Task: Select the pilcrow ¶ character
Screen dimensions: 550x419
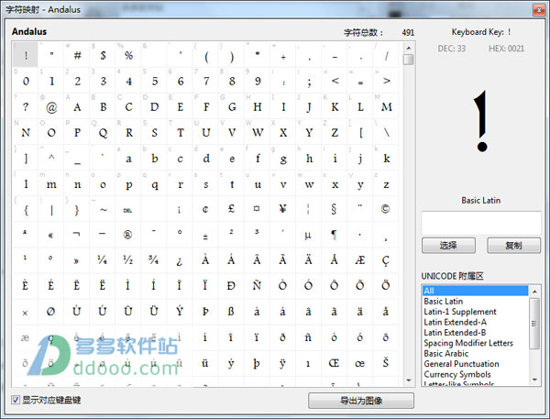Action: (334, 235)
